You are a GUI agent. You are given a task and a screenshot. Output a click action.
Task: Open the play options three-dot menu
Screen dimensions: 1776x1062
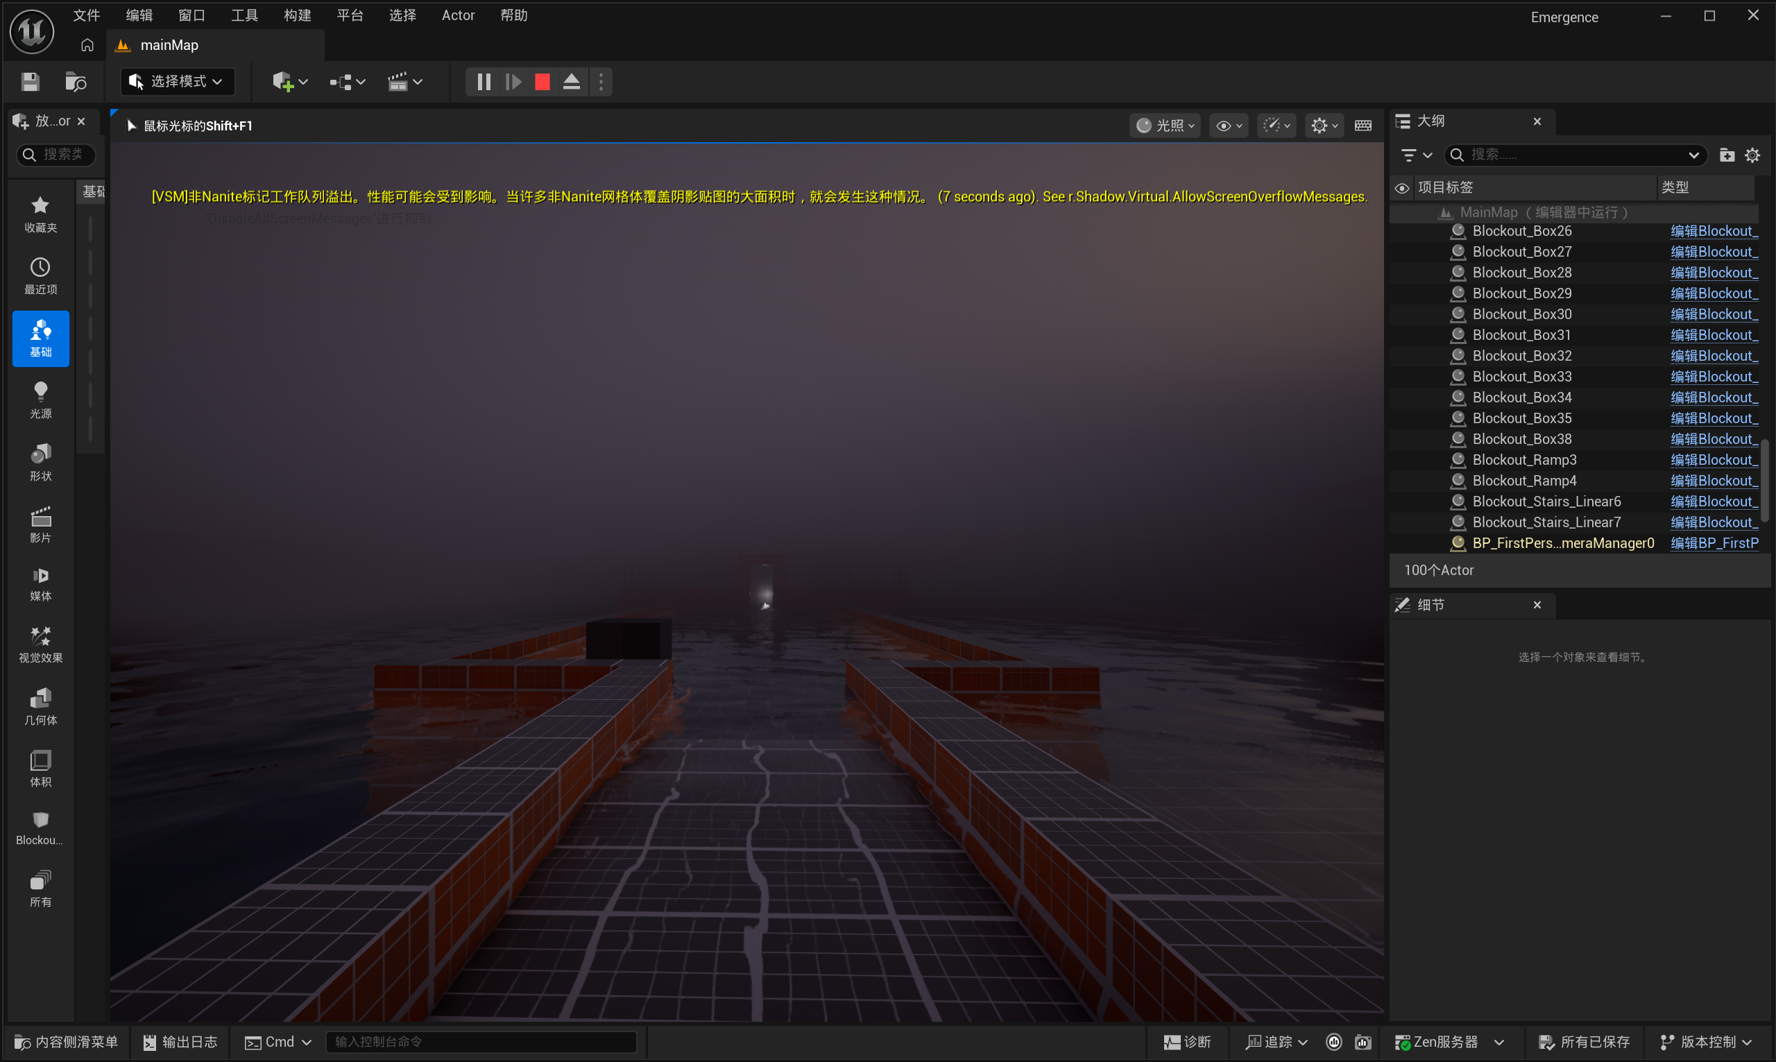pyautogui.click(x=601, y=82)
